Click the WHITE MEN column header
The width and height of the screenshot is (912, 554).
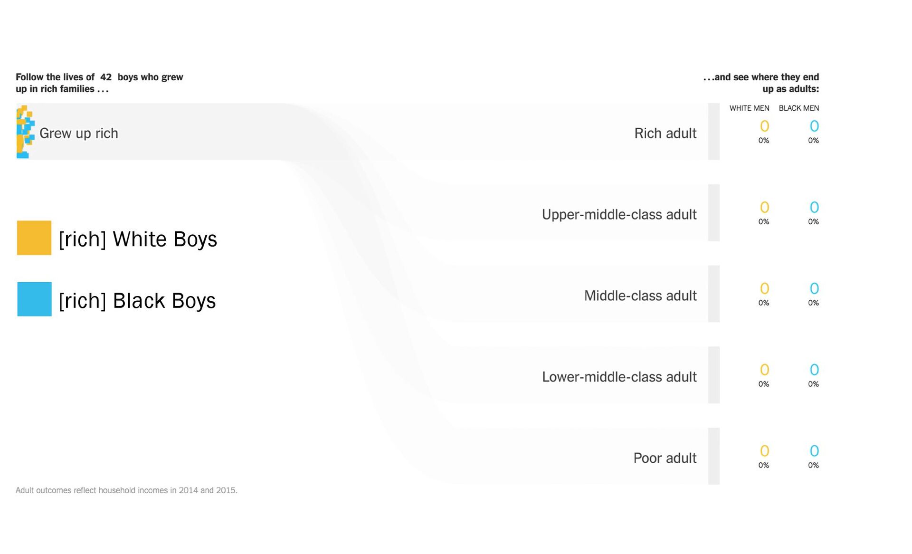click(749, 108)
